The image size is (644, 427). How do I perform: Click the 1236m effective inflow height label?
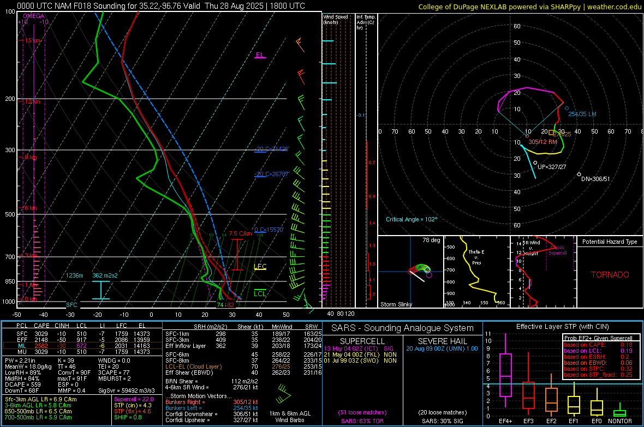pyautogui.click(x=75, y=275)
